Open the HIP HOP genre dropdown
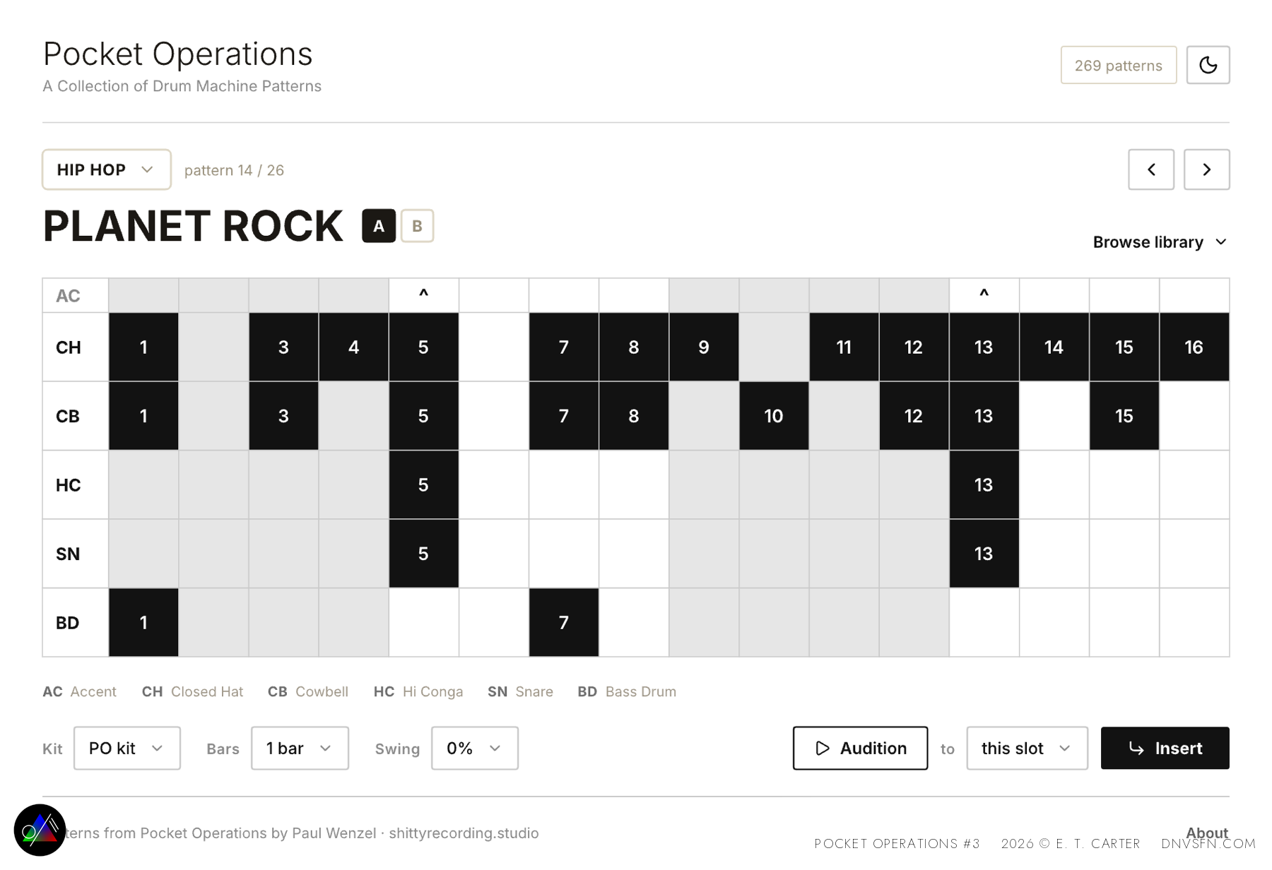This screenshot has height=870, width=1272. [106, 169]
